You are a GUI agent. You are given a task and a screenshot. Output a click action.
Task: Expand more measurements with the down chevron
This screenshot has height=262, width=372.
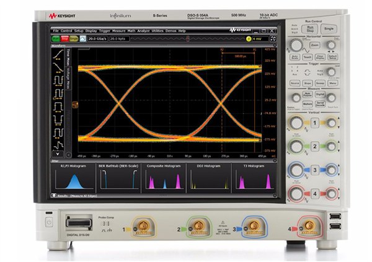pyautogui.click(x=58, y=154)
